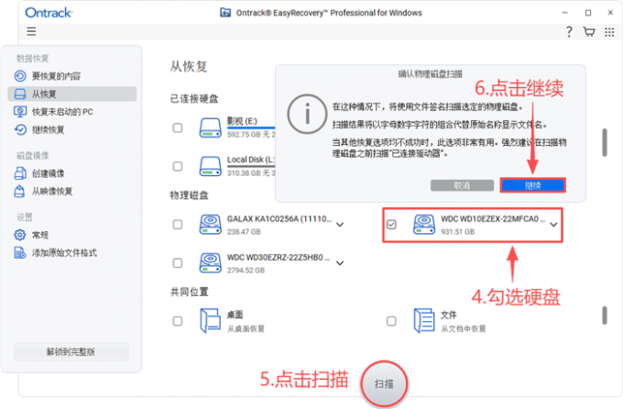Open 恢复未启动的 PC in the sidebar
Viewport: 623px width, 409px height.
coord(71,112)
